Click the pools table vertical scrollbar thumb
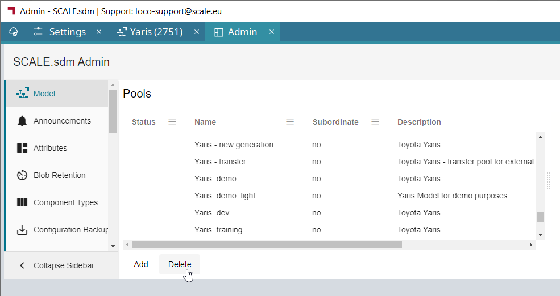 point(540,217)
